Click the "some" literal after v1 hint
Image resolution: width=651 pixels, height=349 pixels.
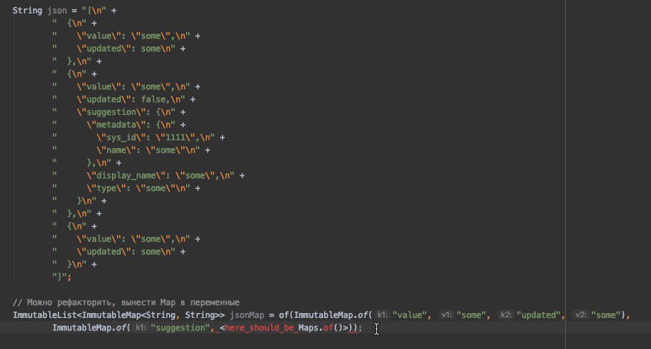[x=471, y=315]
